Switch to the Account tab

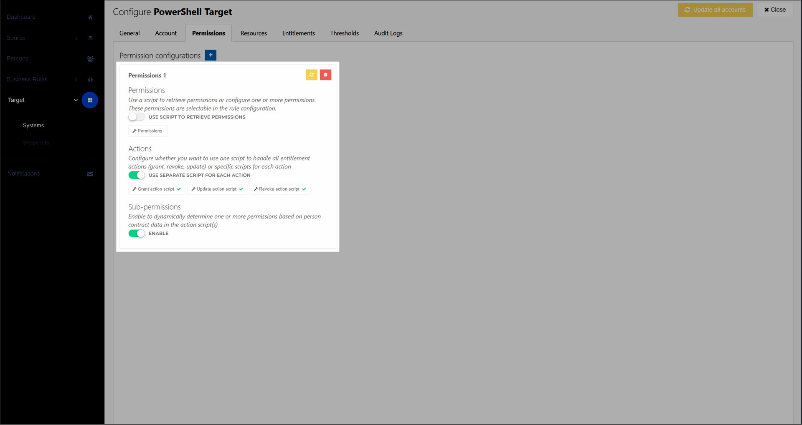(x=166, y=33)
